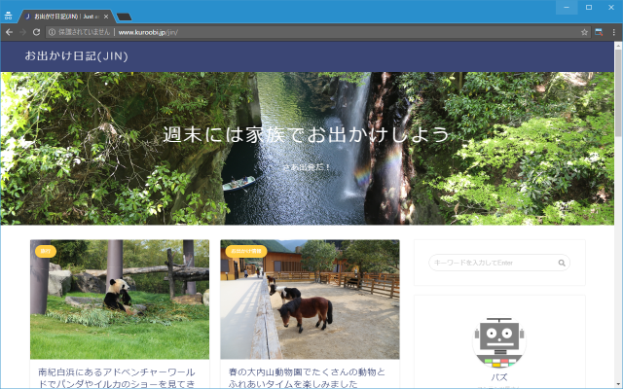
Task: Submit search with magnifier icon
Action: point(562,263)
